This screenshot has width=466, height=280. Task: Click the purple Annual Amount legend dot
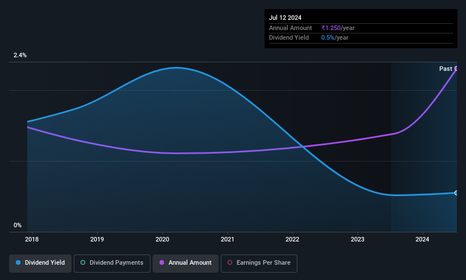pyautogui.click(x=162, y=263)
